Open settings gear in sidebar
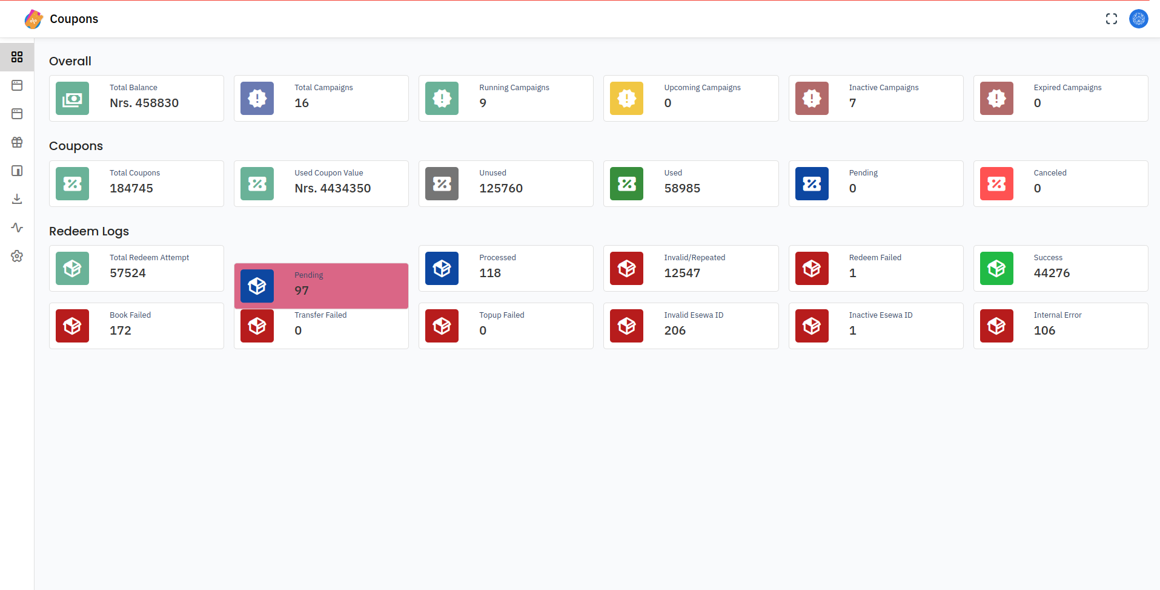This screenshot has width=1160, height=590. click(17, 256)
